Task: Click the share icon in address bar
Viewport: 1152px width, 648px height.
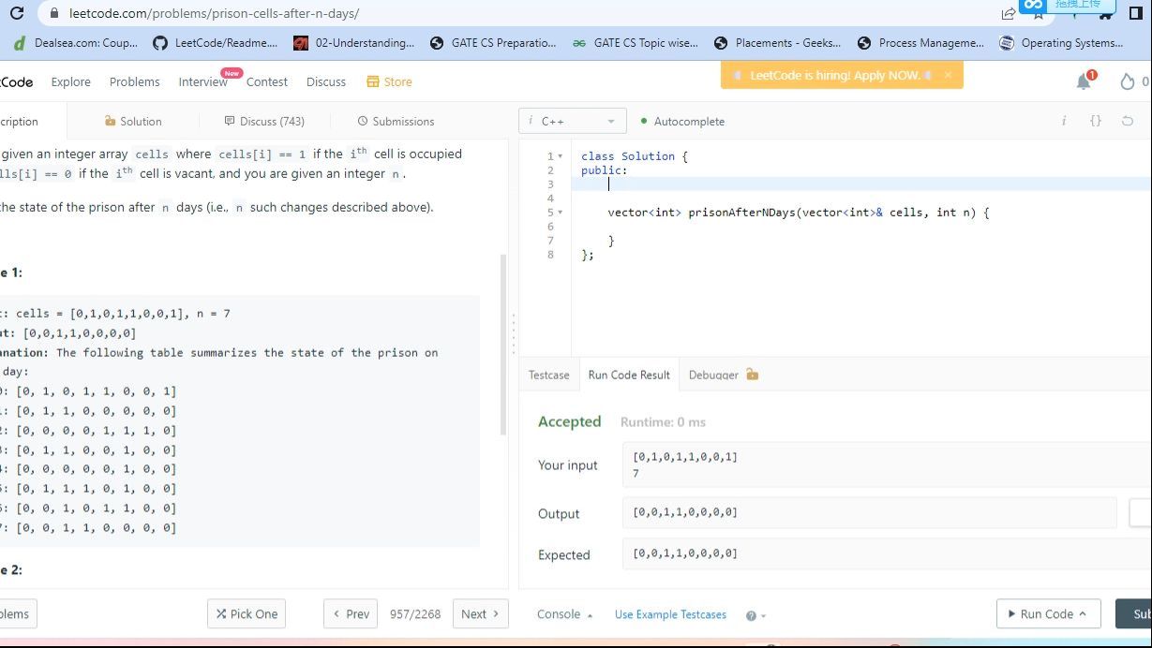Action: pos(1008,13)
